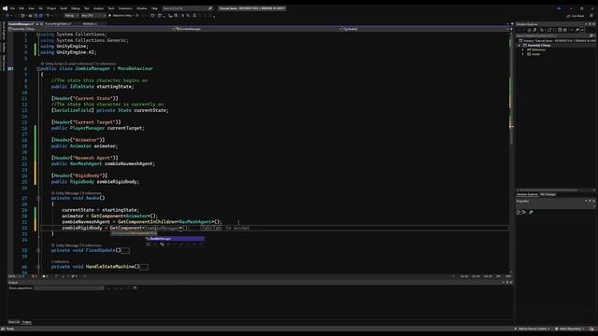The image size is (598, 336).
Task: Expand the FixedUpdate method code block
Action: pyautogui.click(x=38, y=250)
